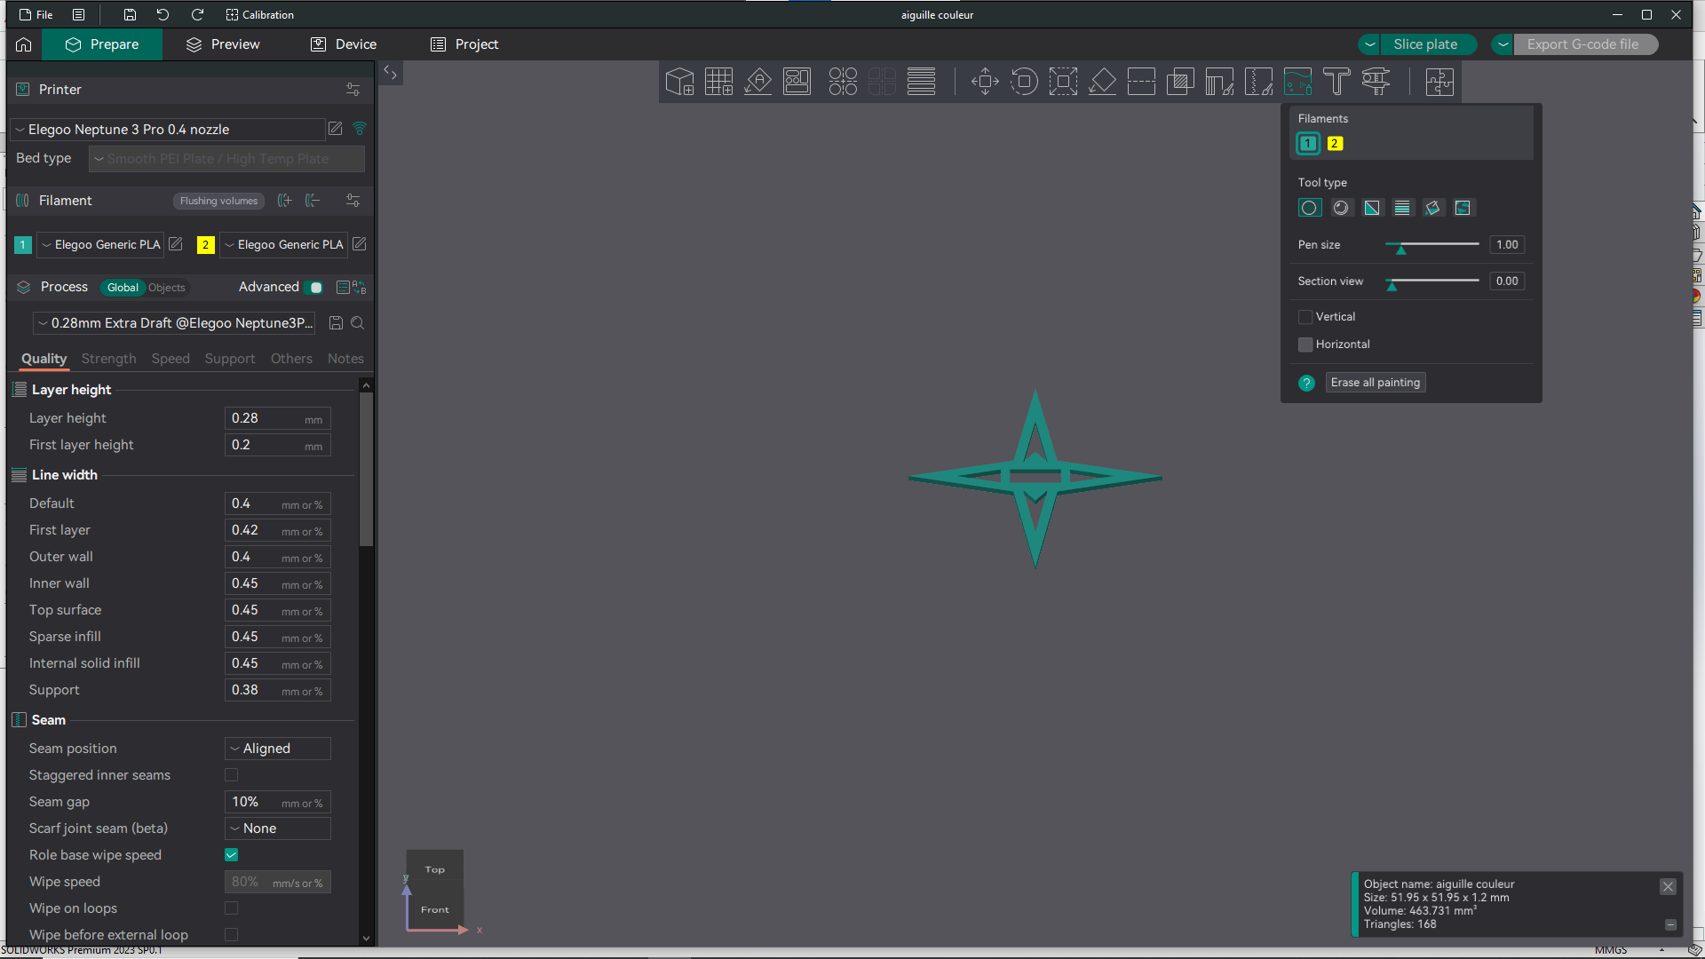1705x959 pixels.
Task: Select the Rotate tool in toolbar
Action: coord(1024,82)
